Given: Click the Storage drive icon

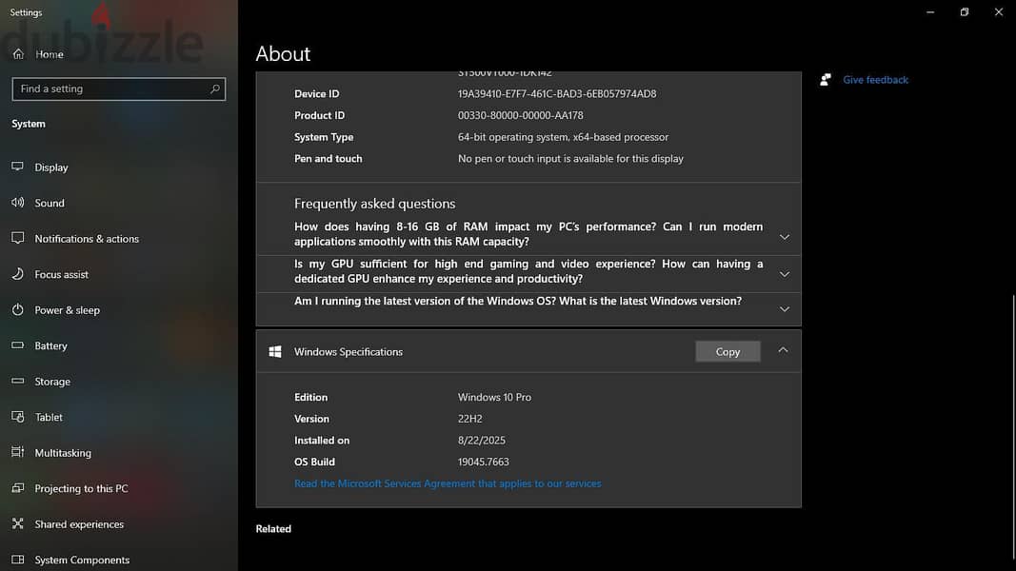Looking at the screenshot, I should tap(17, 381).
